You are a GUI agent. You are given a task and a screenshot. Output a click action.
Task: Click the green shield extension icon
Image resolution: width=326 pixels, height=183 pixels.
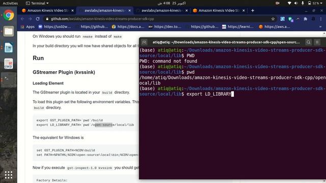point(290,19)
